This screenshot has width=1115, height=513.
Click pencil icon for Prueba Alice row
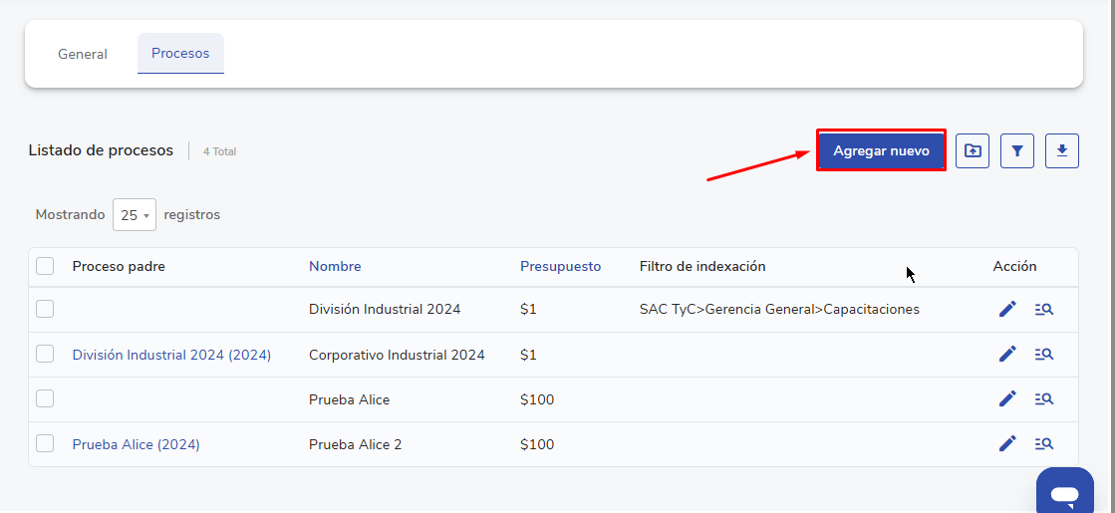coord(1007,399)
